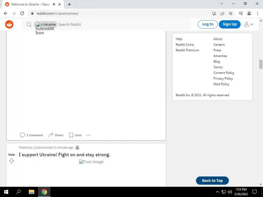Click the scrollbar down arrow

pos(261,184)
